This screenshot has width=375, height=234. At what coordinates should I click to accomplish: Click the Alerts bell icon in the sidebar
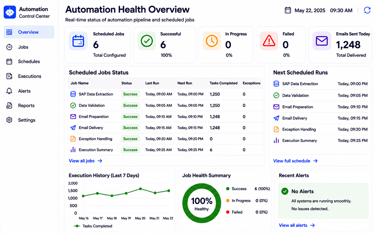tap(9, 91)
